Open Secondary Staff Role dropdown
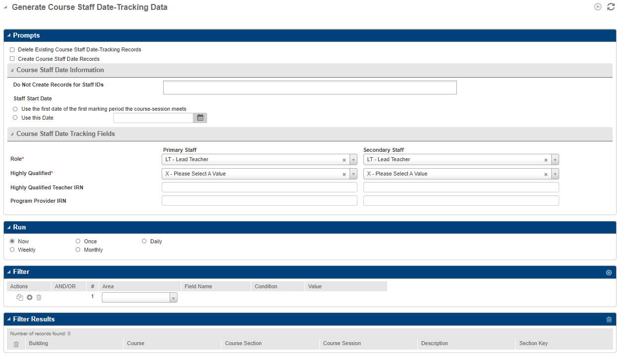Screen dimensions: 620x356 [x=555, y=160]
